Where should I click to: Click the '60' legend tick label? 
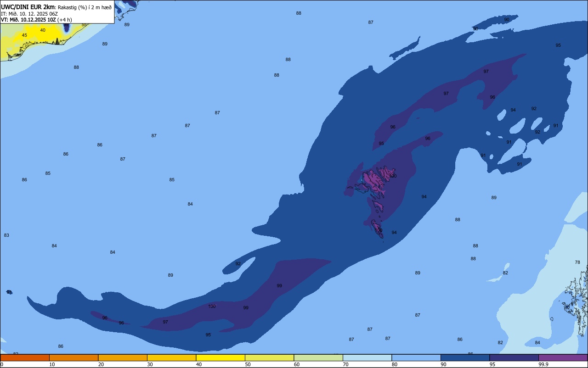[297, 364]
